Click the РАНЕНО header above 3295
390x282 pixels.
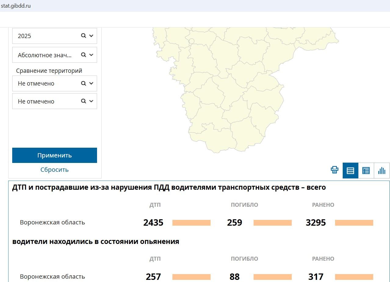click(x=323, y=205)
